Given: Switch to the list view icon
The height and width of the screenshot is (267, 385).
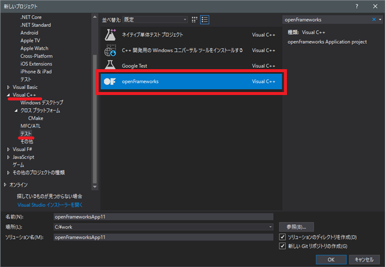Looking at the screenshot, I should click(x=205, y=20).
